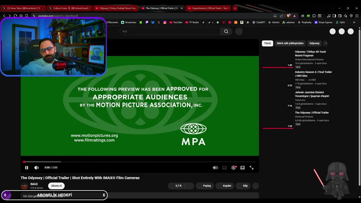Switch to Oppenheimer Official Trailer tab
361x203 pixels.
point(209,8)
